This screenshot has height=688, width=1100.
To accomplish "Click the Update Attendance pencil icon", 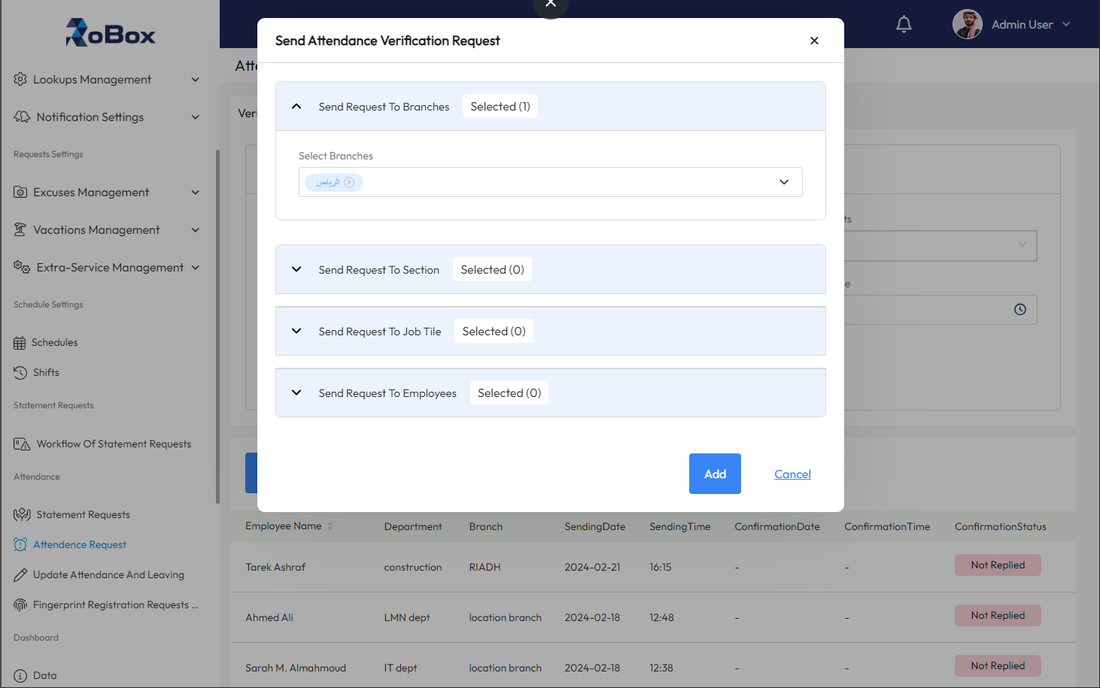I will [20, 575].
